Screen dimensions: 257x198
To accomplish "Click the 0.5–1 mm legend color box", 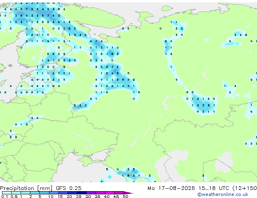I will tap(16, 193).
